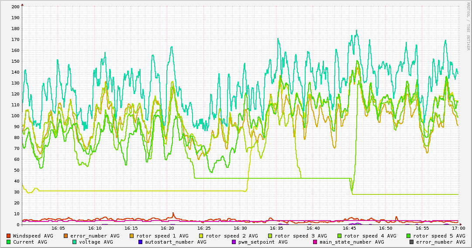Click the "rotor speed 5 AVG" legend label
The image size is (472, 248).
(439, 236)
